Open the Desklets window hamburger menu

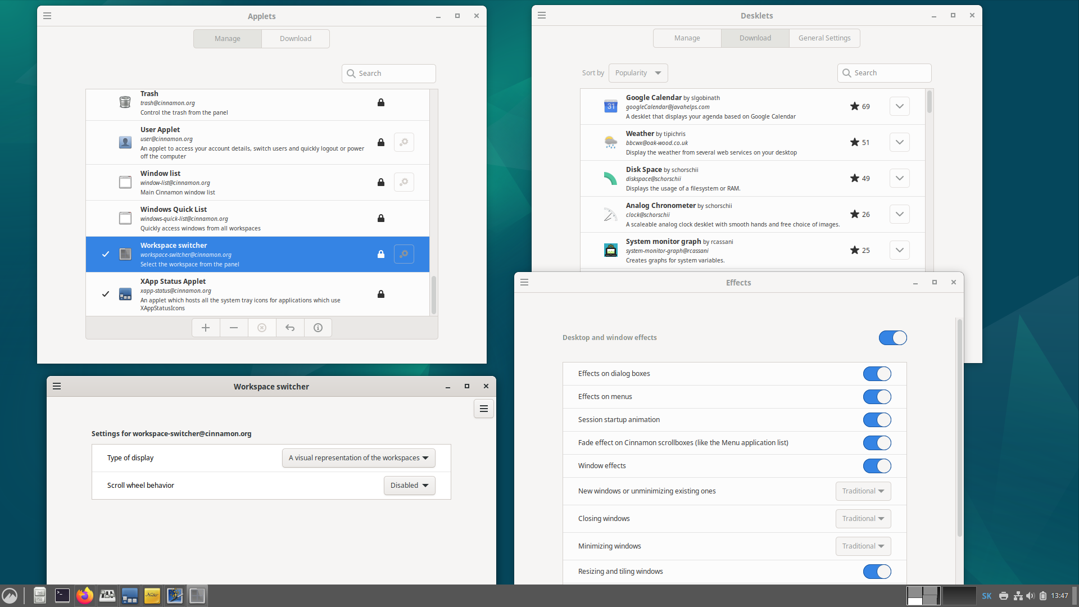542,15
